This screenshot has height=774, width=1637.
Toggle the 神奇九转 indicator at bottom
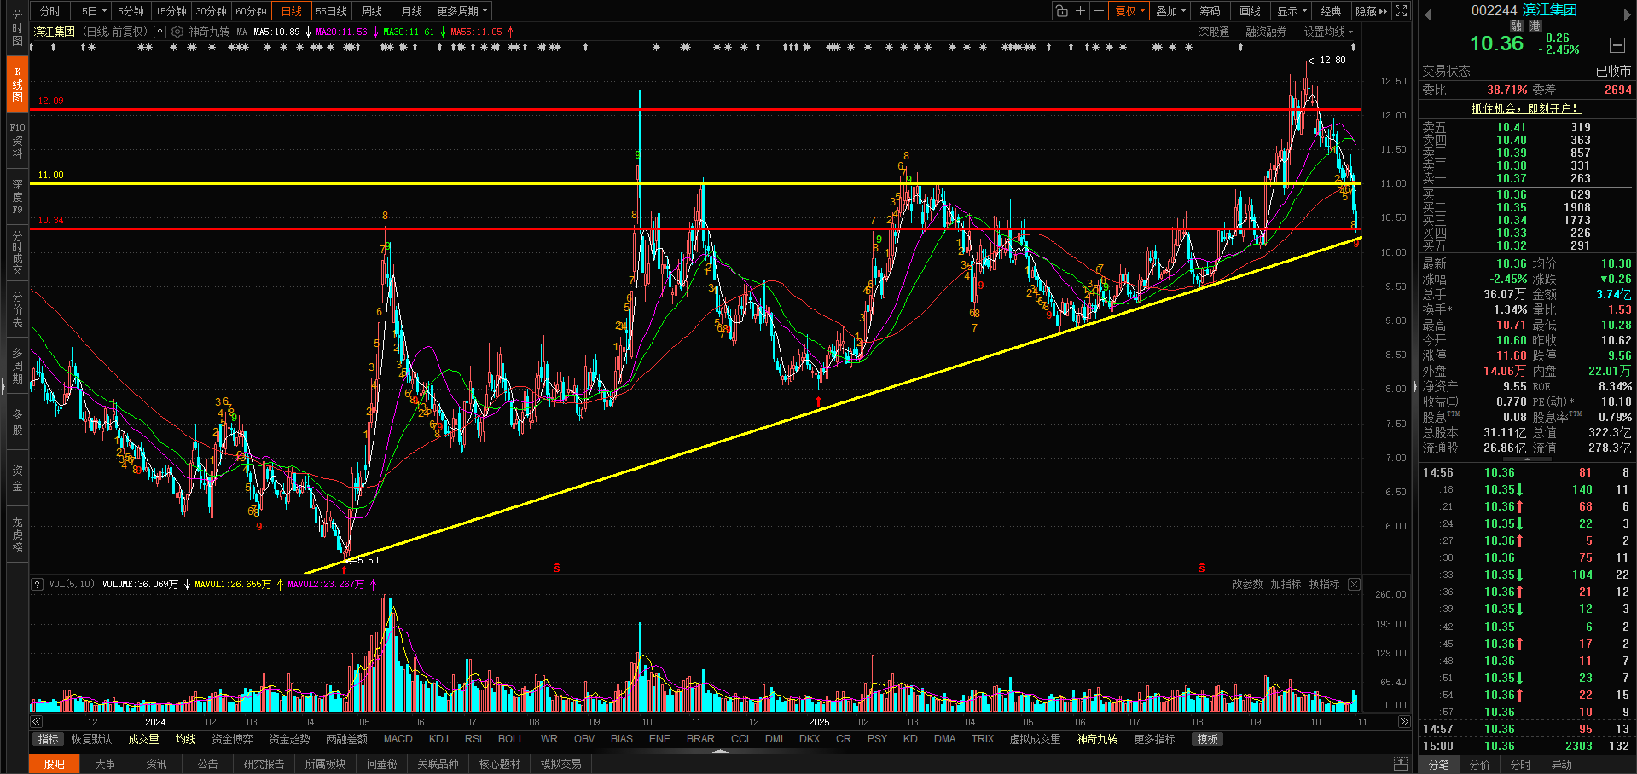click(x=1097, y=739)
